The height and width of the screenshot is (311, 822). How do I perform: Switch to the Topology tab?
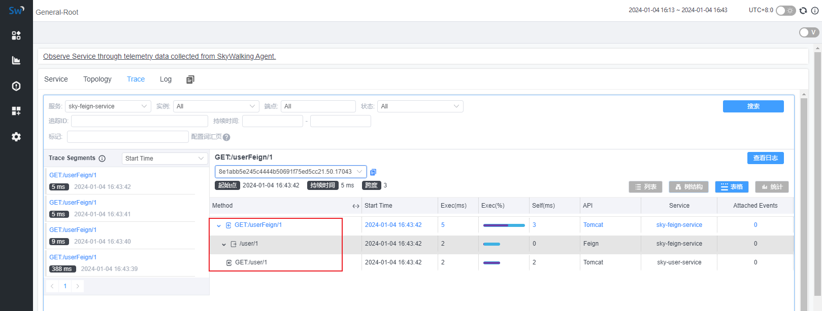tap(97, 79)
